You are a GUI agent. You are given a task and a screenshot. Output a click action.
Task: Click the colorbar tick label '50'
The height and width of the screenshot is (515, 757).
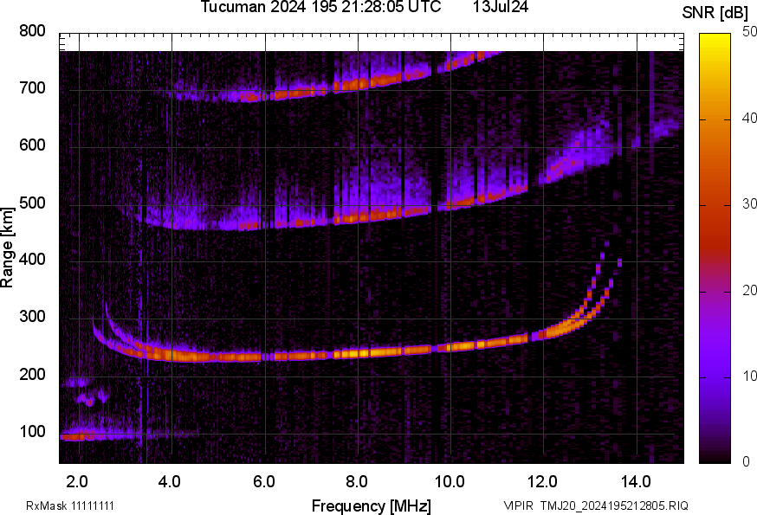click(749, 32)
